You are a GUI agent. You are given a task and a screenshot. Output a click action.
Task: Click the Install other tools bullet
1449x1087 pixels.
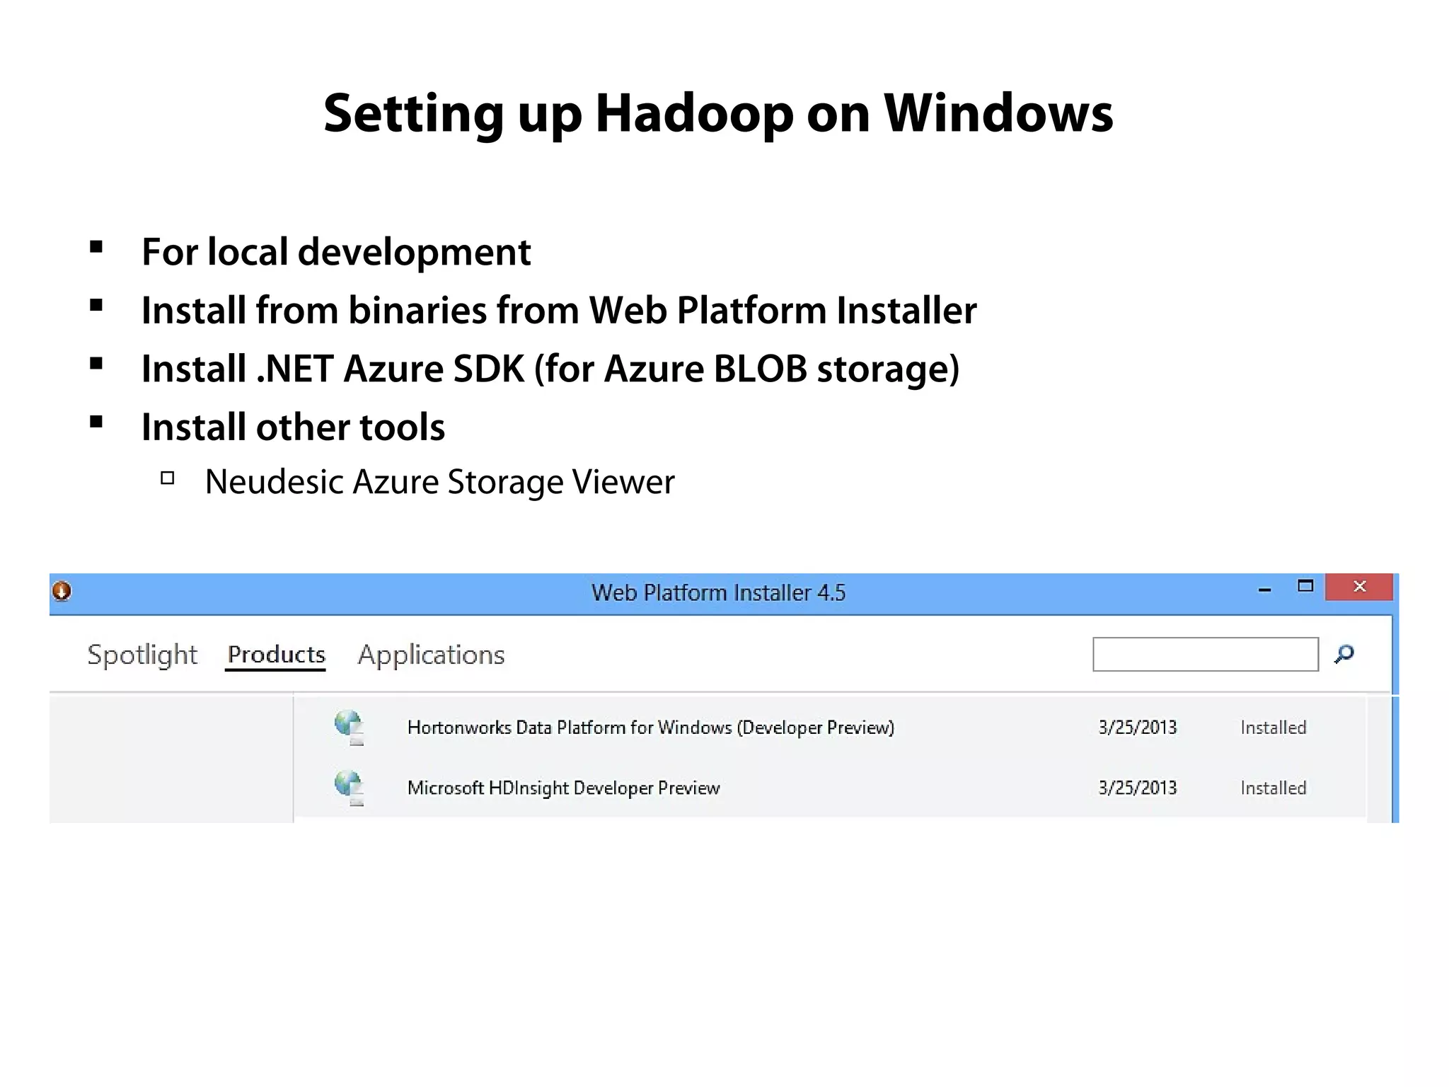tap(293, 427)
